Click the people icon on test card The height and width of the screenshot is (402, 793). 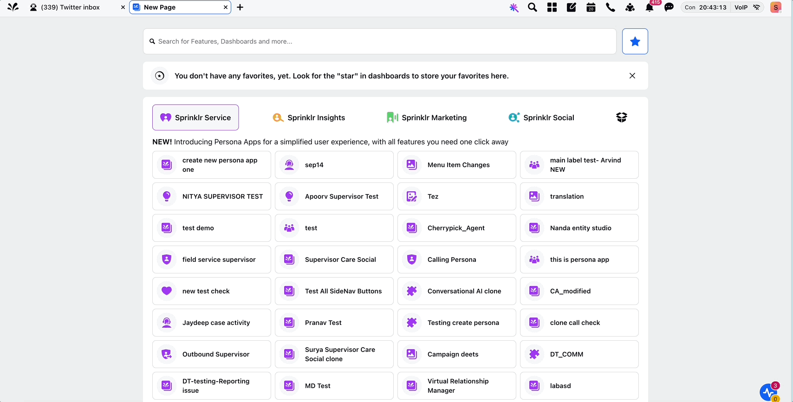click(289, 228)
